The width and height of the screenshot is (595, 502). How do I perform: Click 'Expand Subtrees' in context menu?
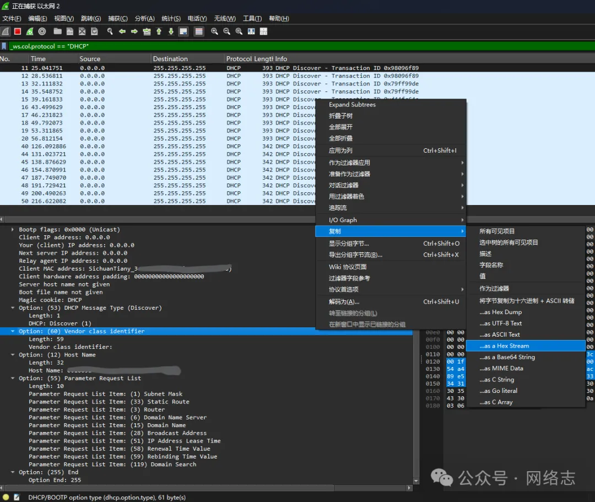click(352, 105)
